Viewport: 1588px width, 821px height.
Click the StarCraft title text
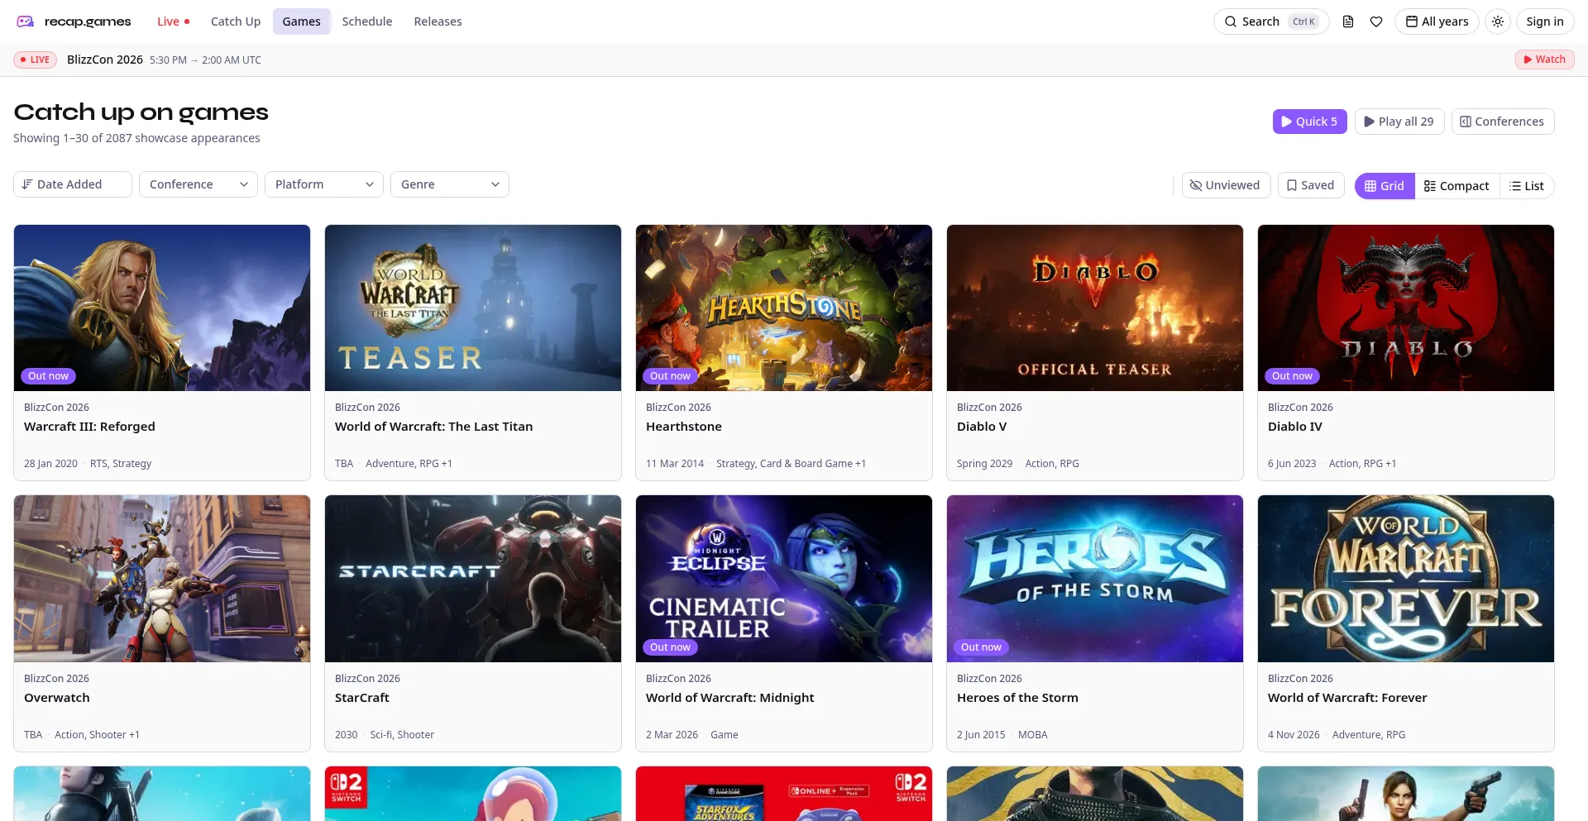(x=362, y=698)
